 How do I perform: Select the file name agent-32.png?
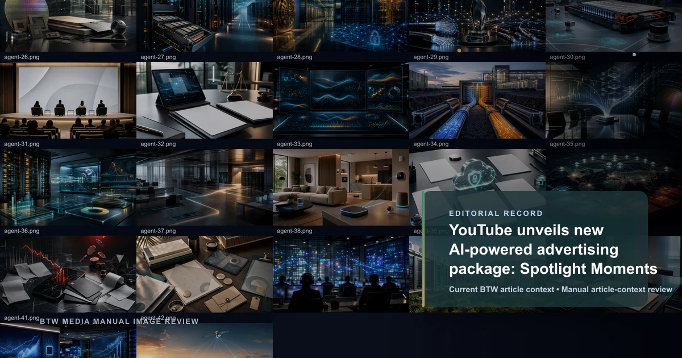tap(158, 144)
